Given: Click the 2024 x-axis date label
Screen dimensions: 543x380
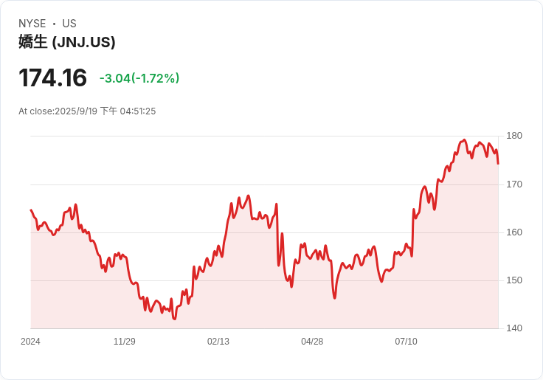Looking at the screenshot, I should pos(31,342).
